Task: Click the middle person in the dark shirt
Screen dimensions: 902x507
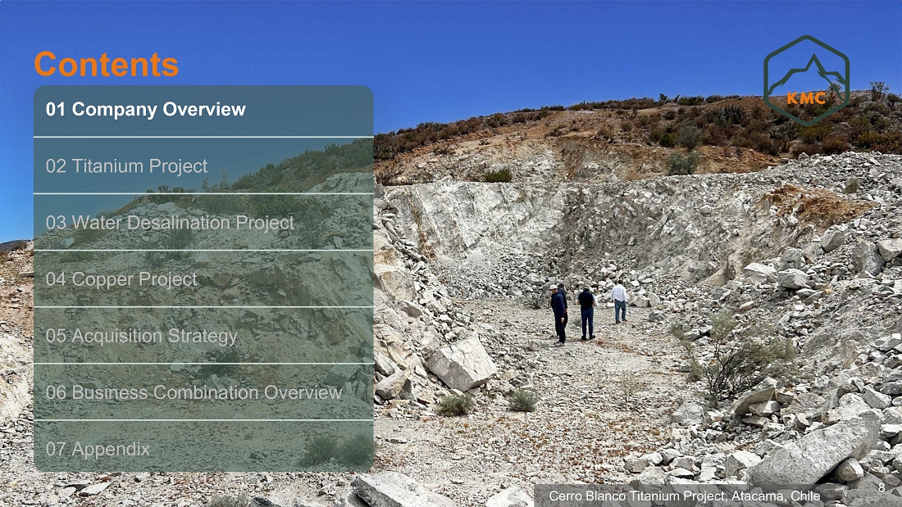Action: [586, 313]
